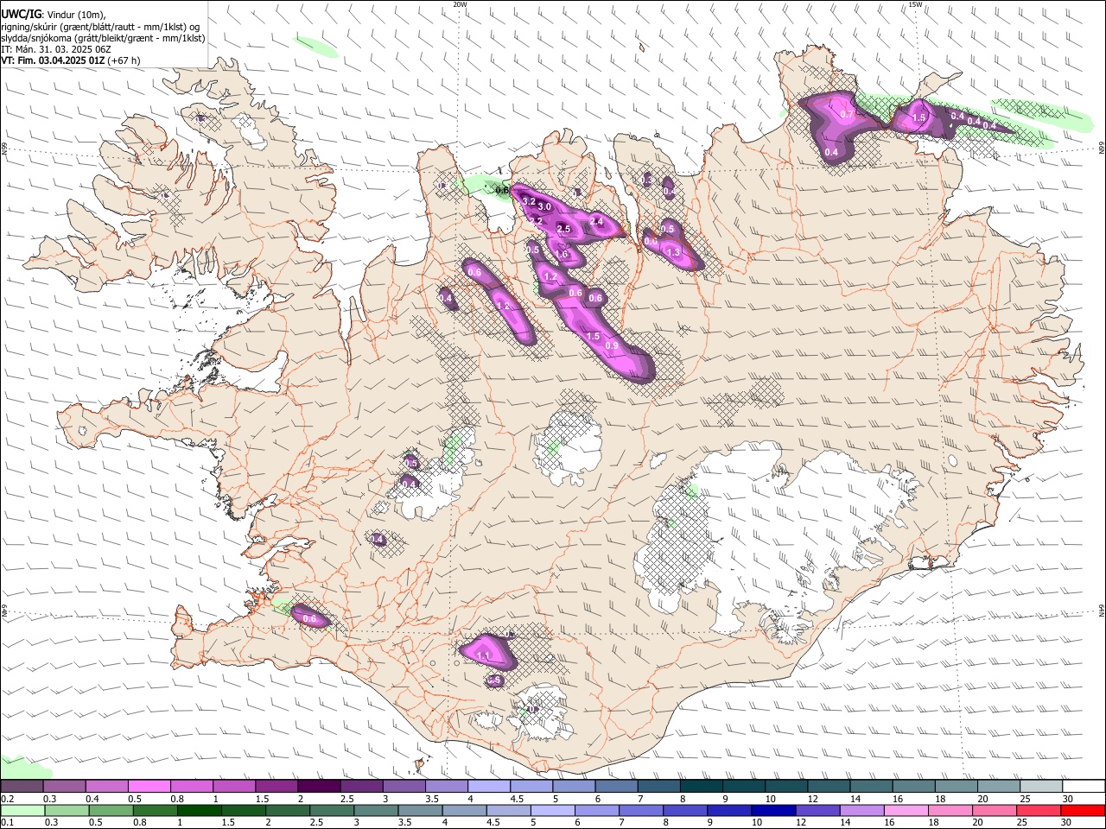
Task: Click the 'IT: Mán. 31. 03. 2025 06Z' line
Action: coord(56,49)
